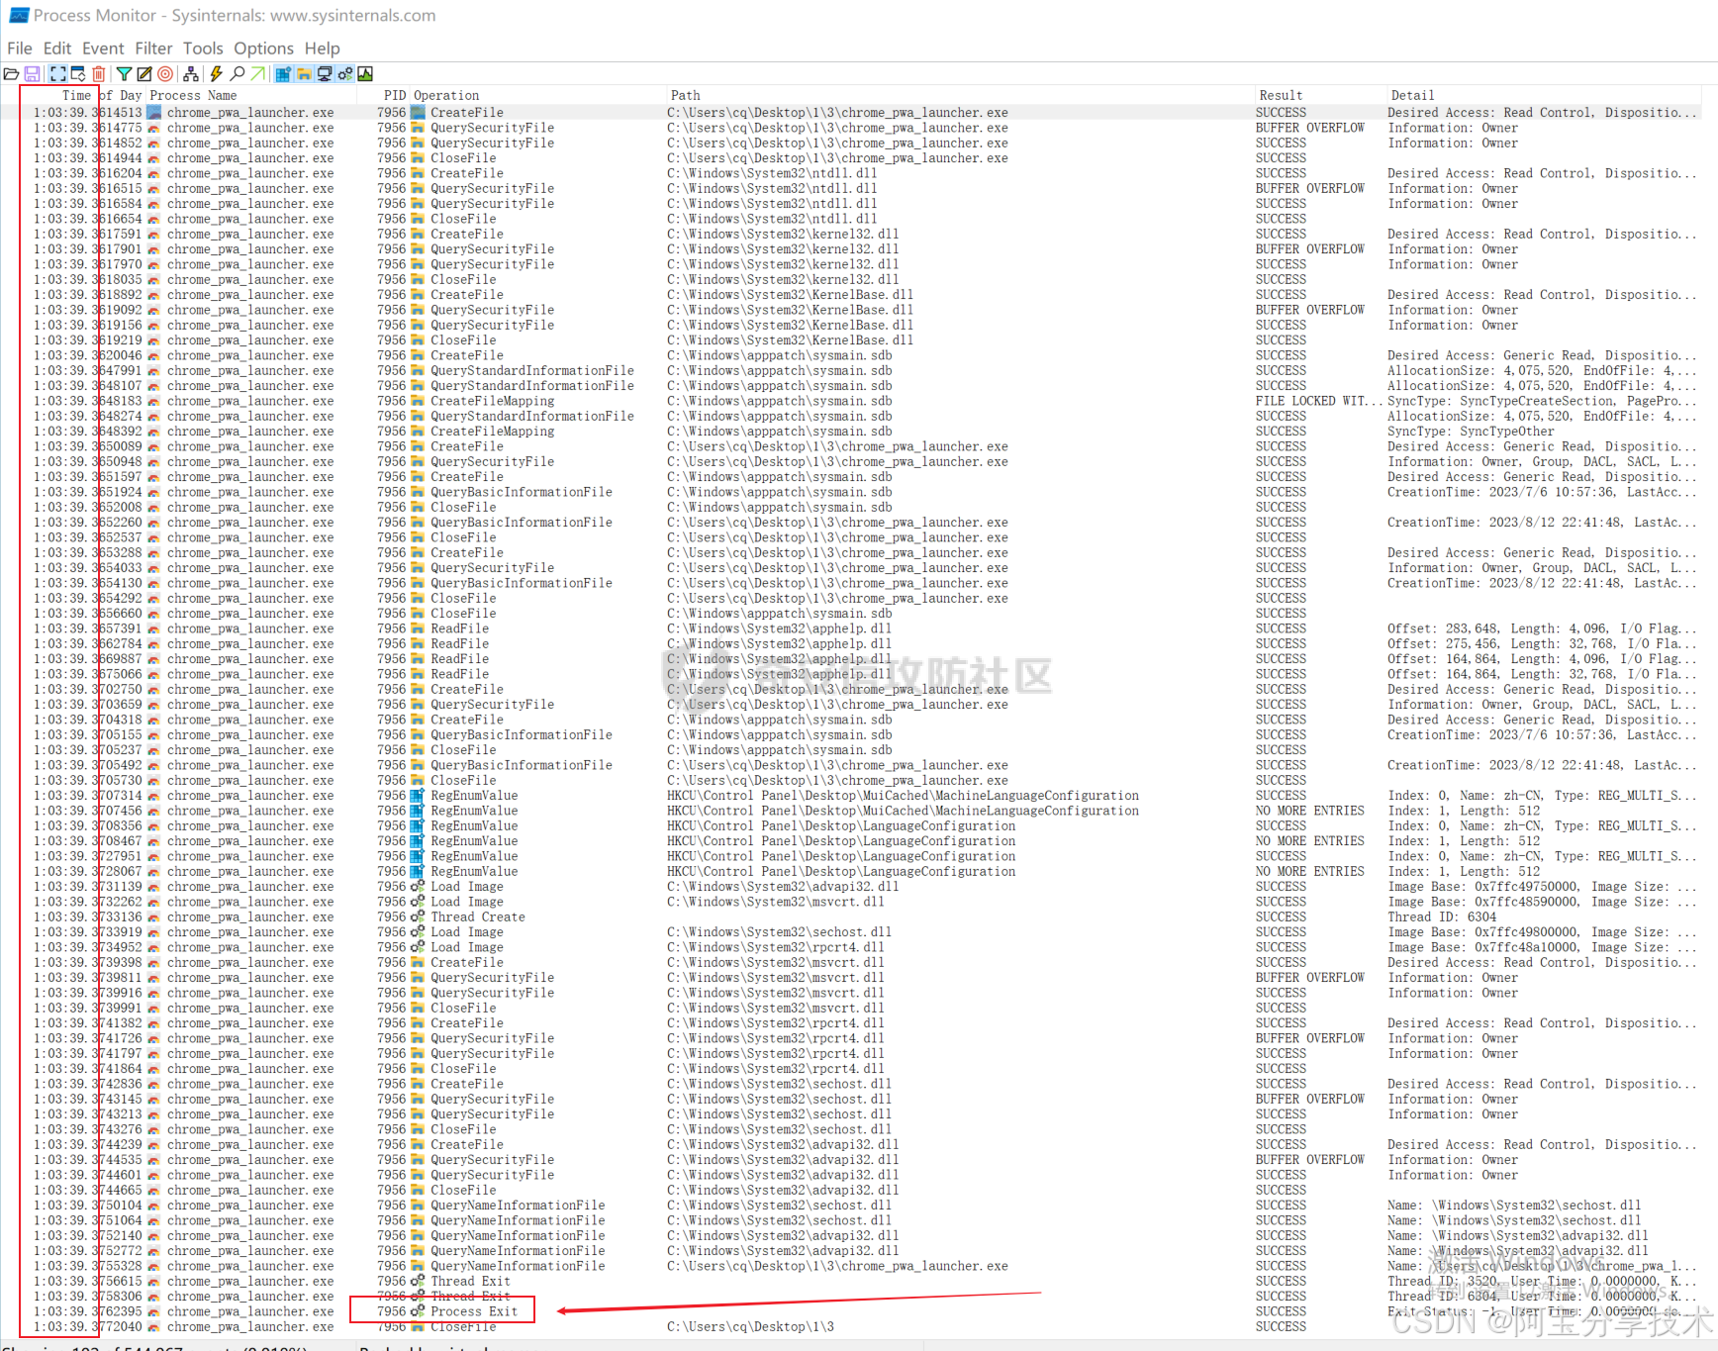The height and width of the screenshot is (1351, 1718).
Task: Sort by the Process Name column header
Action: (193, 96)
